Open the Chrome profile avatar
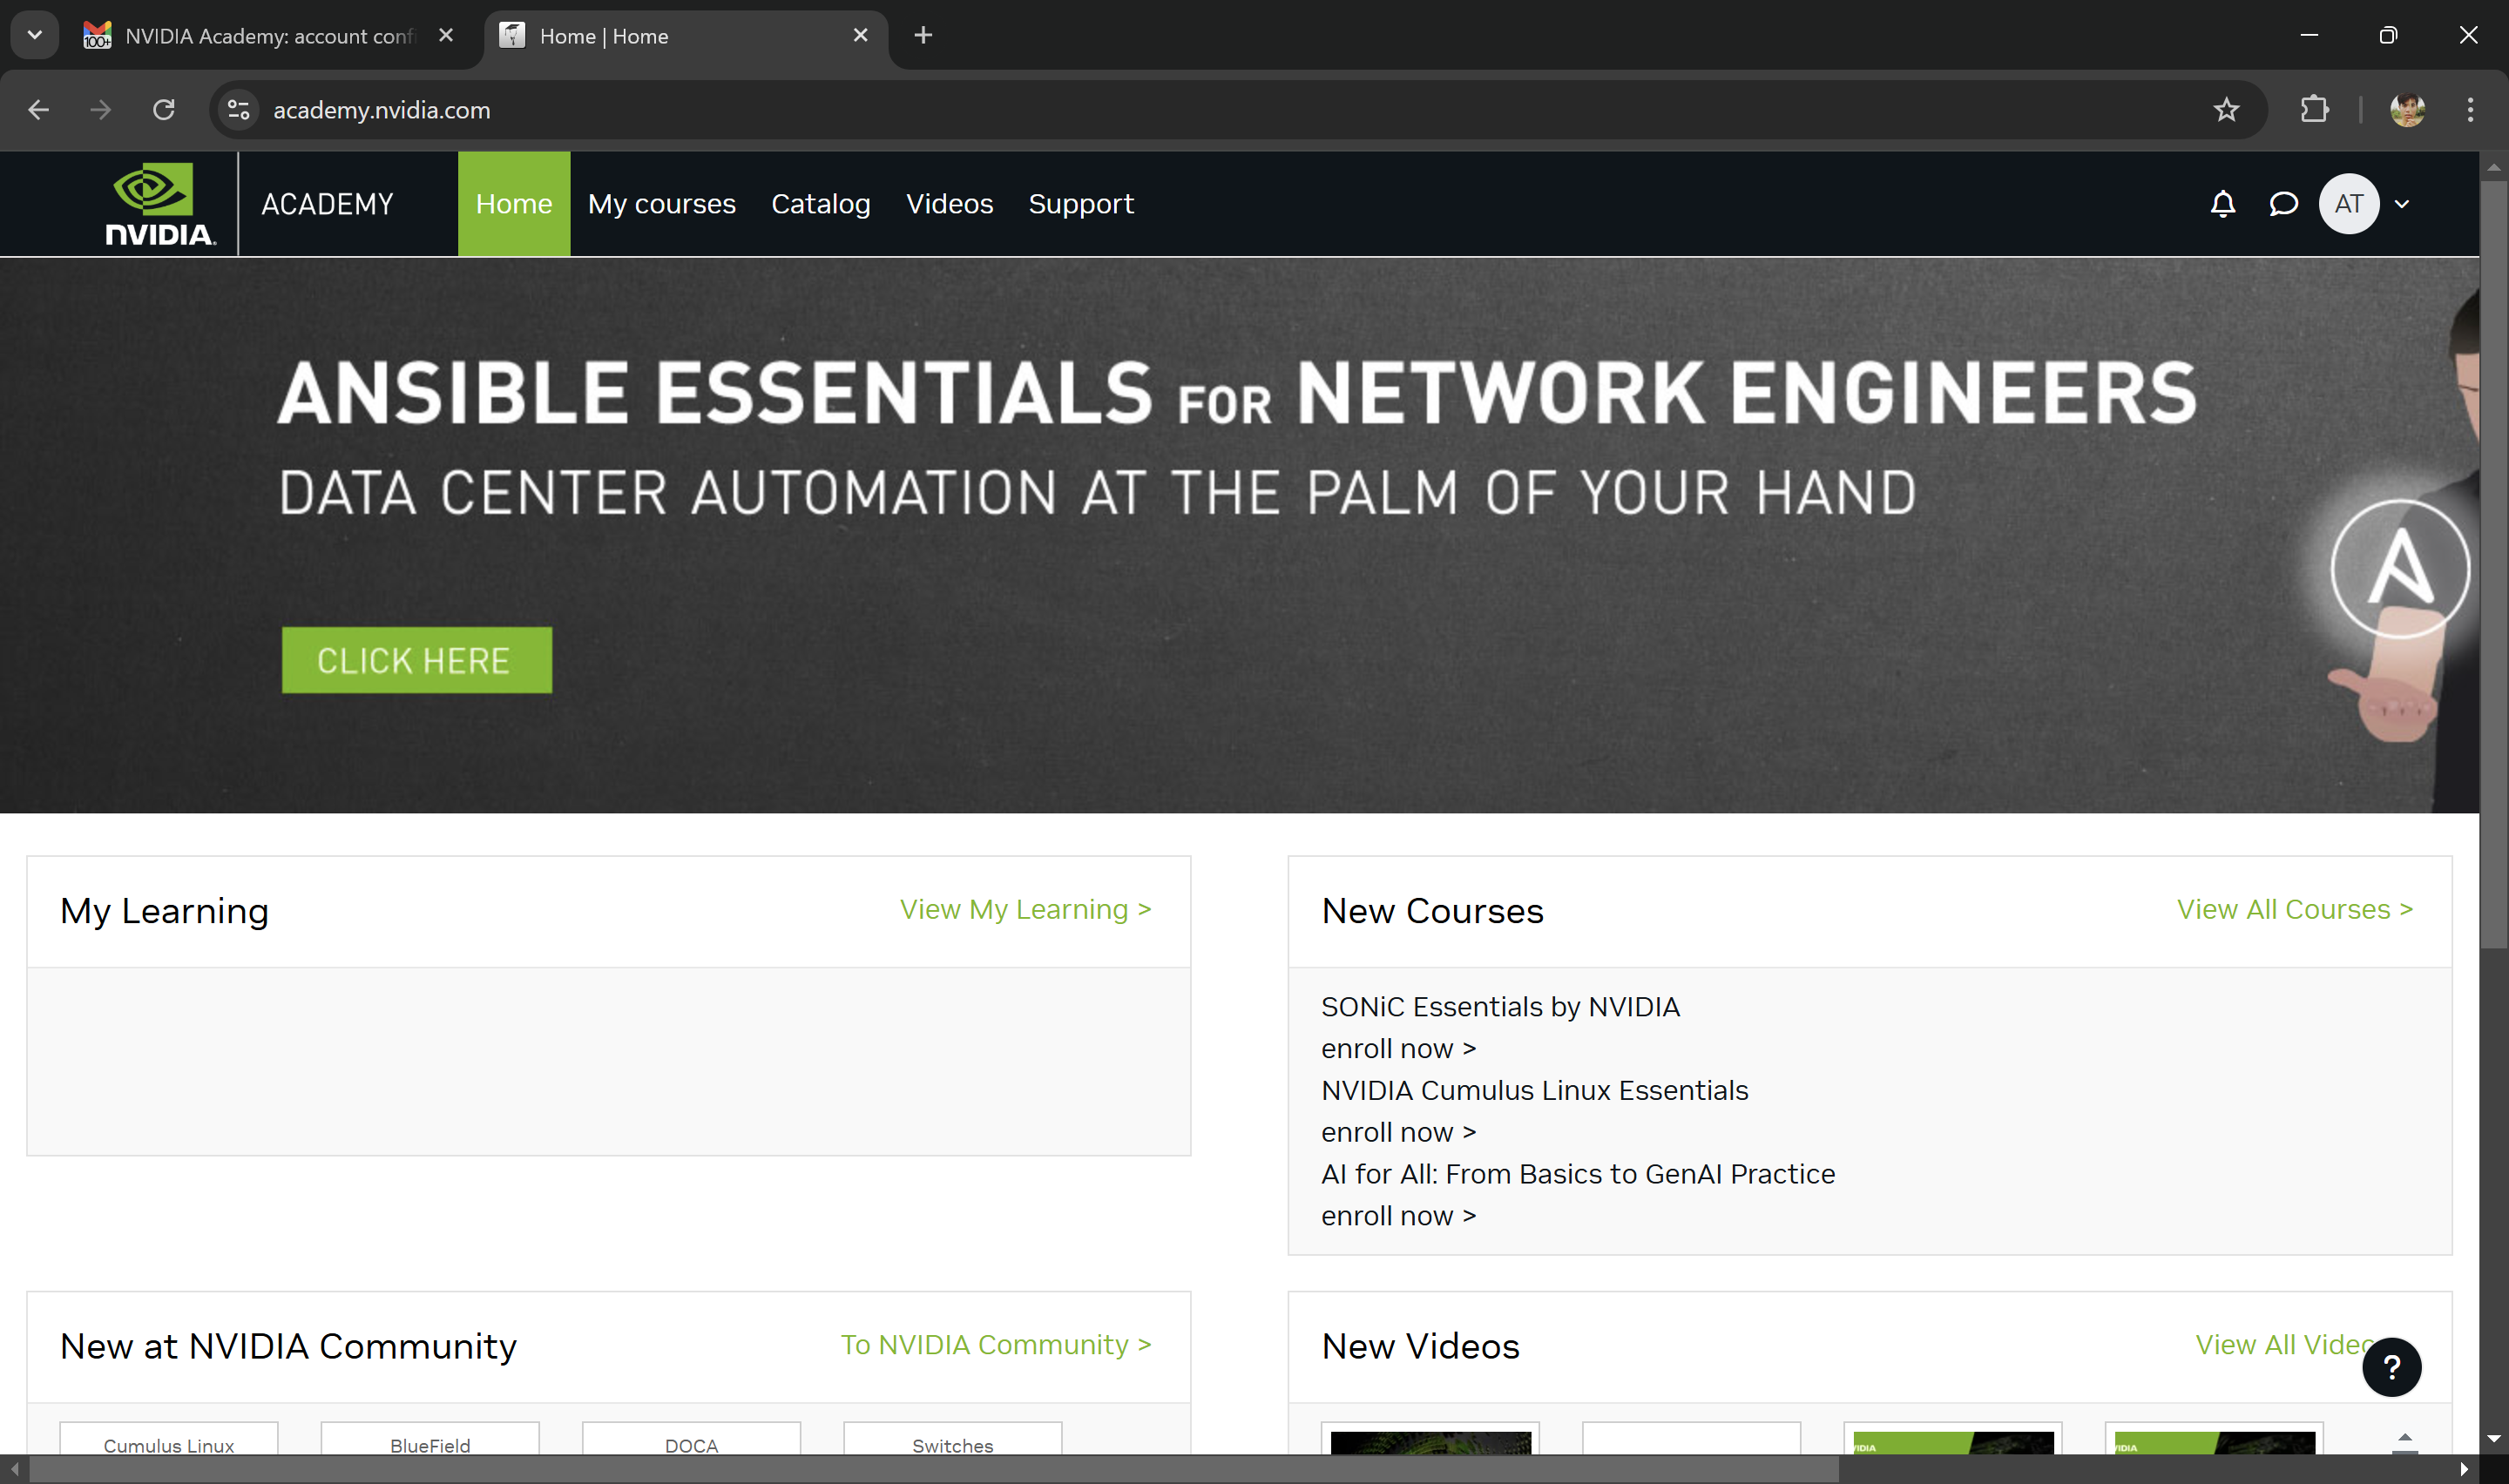The height and width of the screenshot is (1484, 2509). pos(2407,110)
